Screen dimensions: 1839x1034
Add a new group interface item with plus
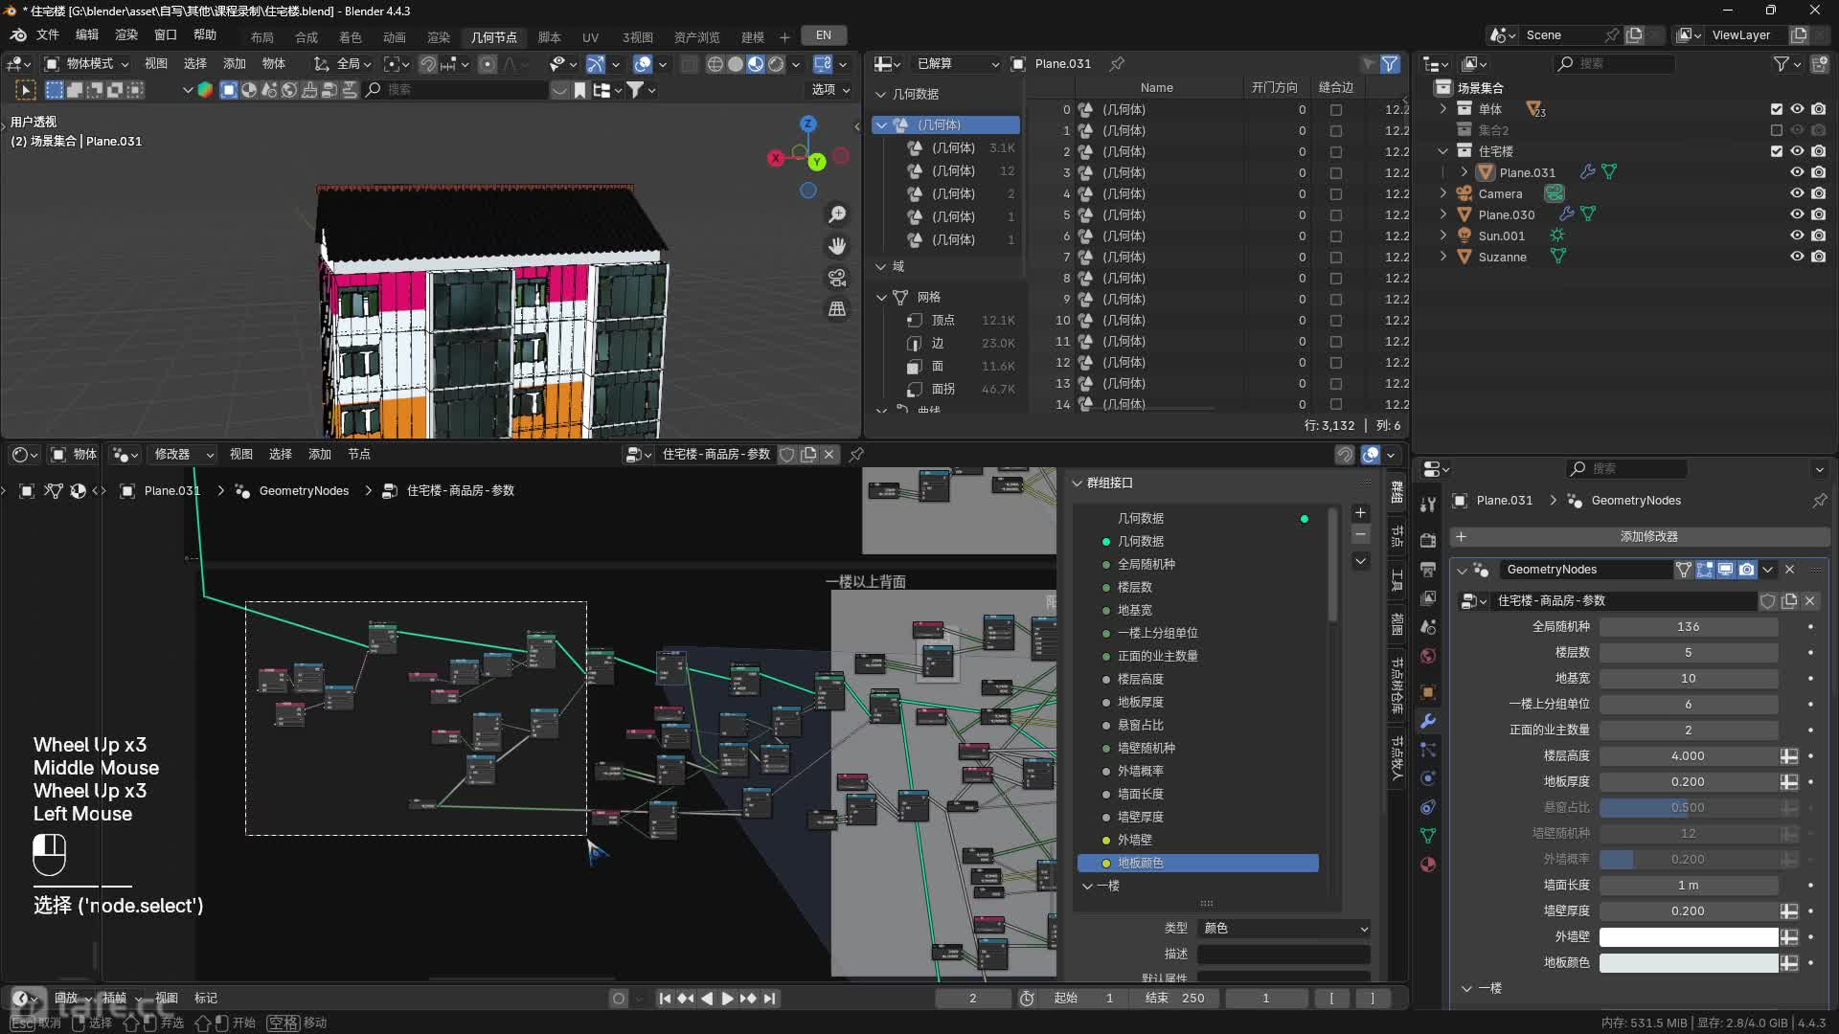(1360, 513)
